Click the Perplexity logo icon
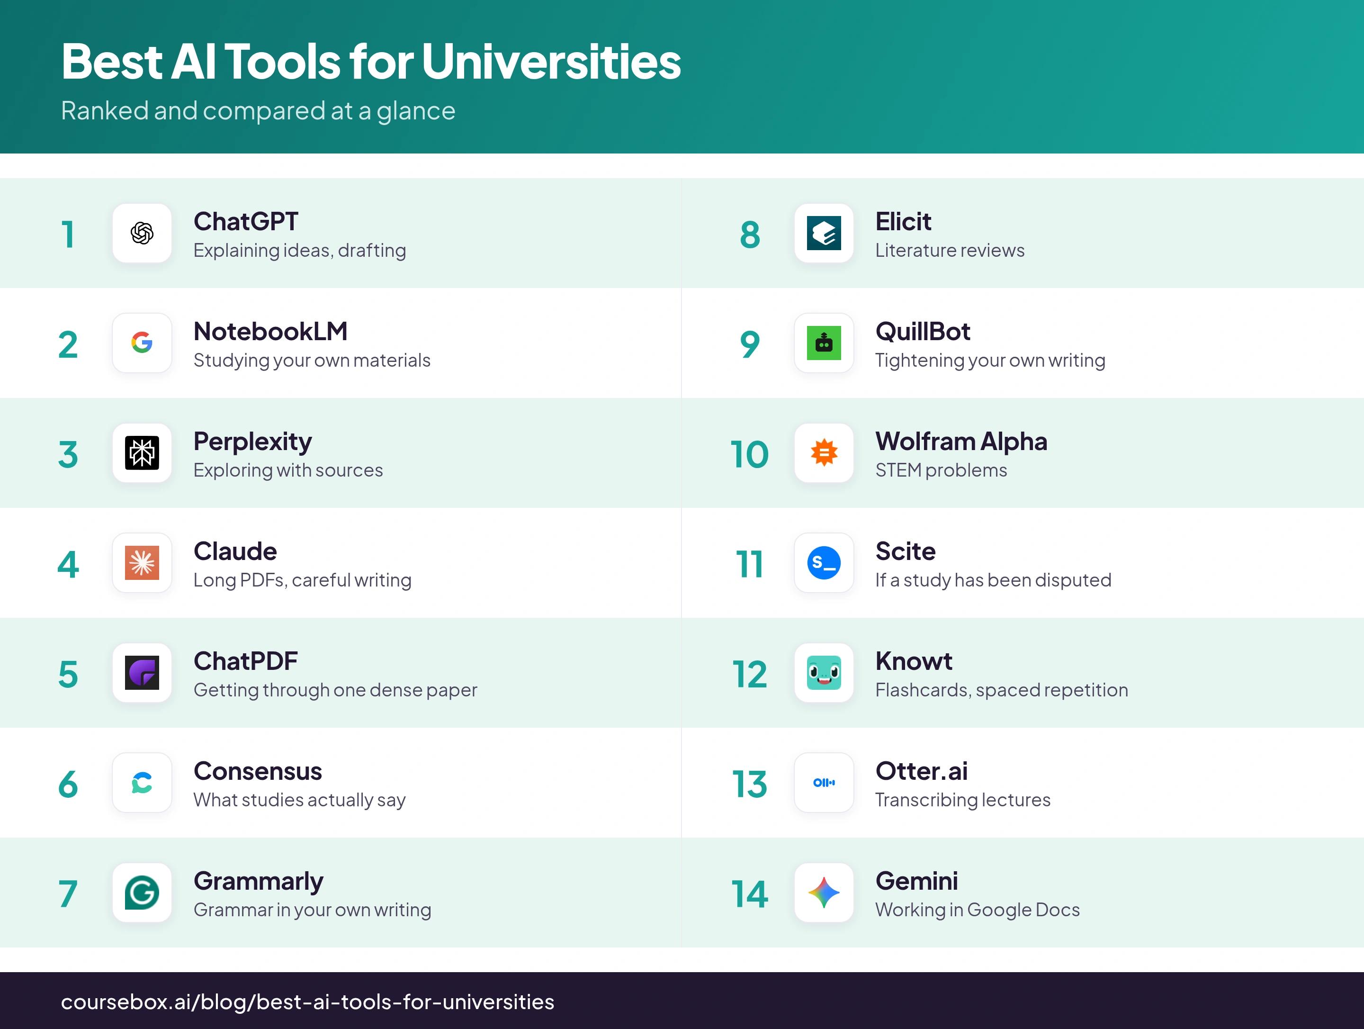This screenshot has width=1364, height=1029. (x=142, y=453)
